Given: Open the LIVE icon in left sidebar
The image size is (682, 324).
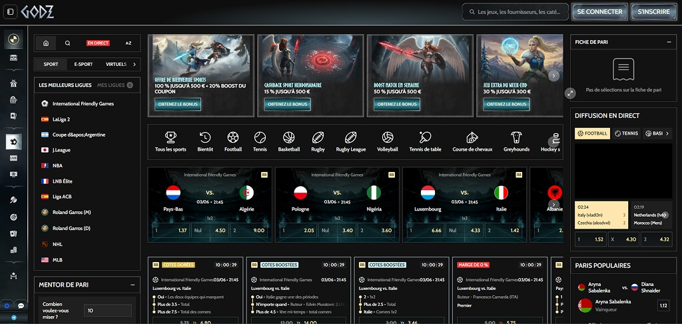Looking at the screenshot, I should (13, 158).
